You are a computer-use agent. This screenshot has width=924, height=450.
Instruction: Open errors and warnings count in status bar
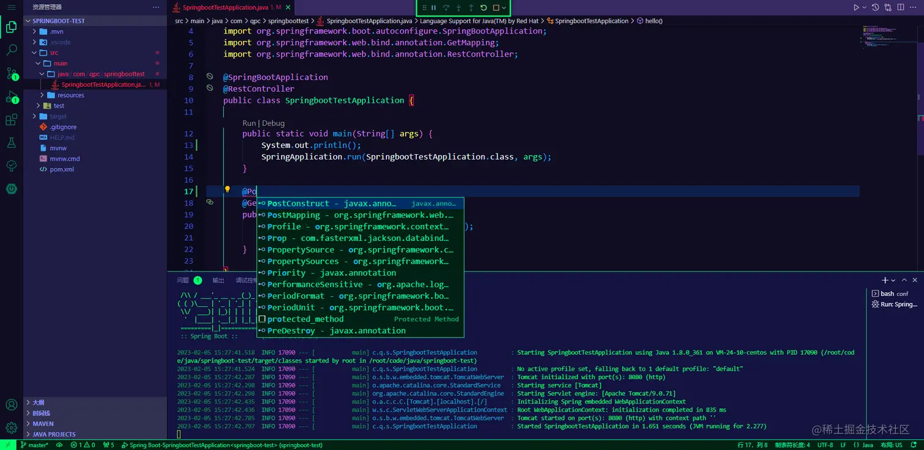point(83,445)
